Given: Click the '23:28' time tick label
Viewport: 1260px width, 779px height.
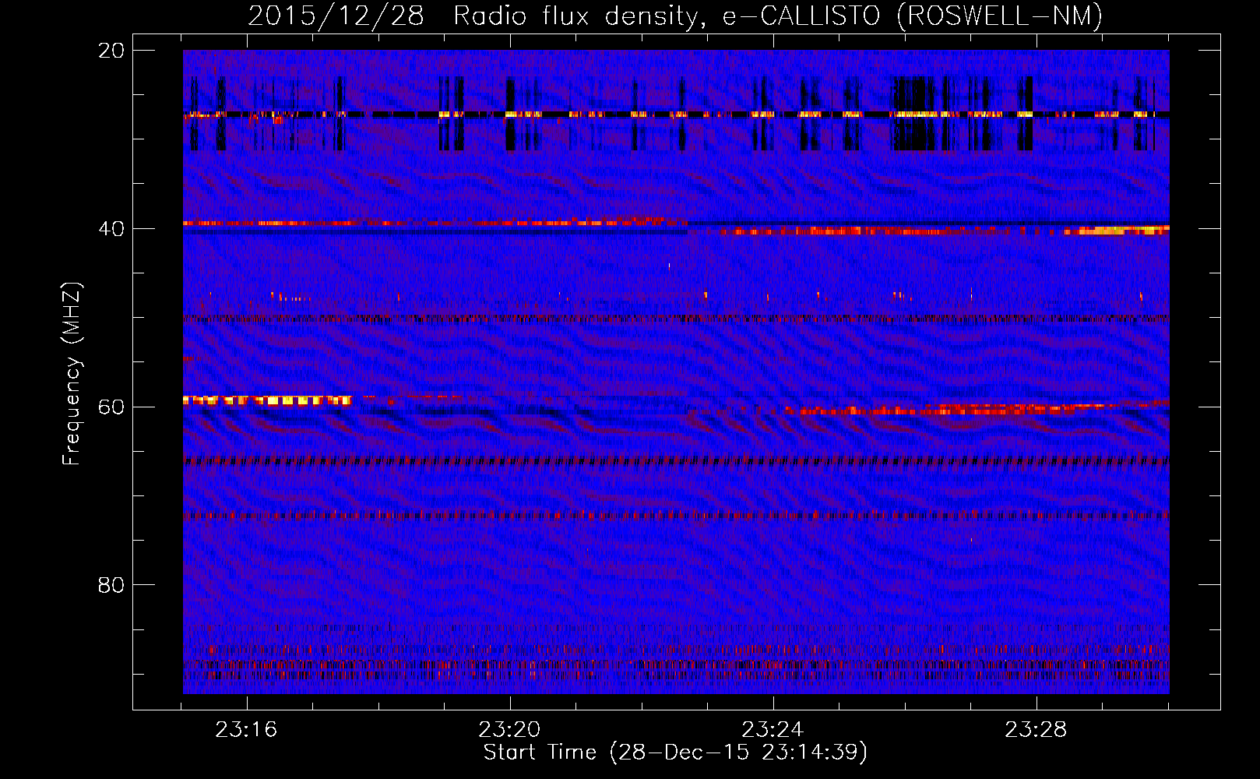Looking at the screenshot, I should tap(1036, 729).
